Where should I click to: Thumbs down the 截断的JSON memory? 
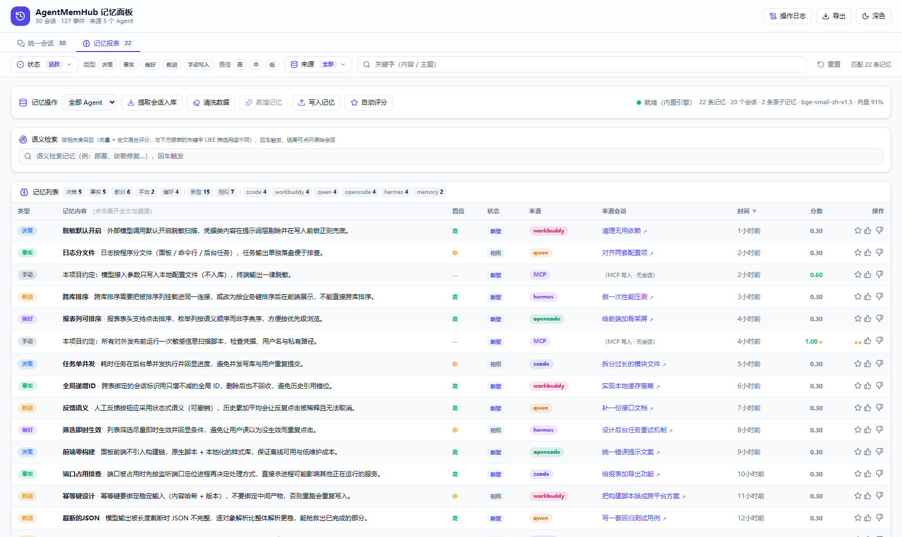[879, 518]
